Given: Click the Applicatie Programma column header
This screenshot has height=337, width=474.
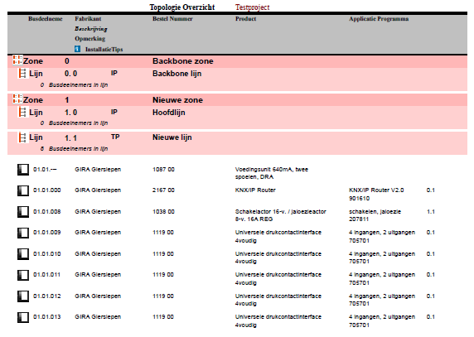Looking at the screenshot, I should tap(379, 19).
